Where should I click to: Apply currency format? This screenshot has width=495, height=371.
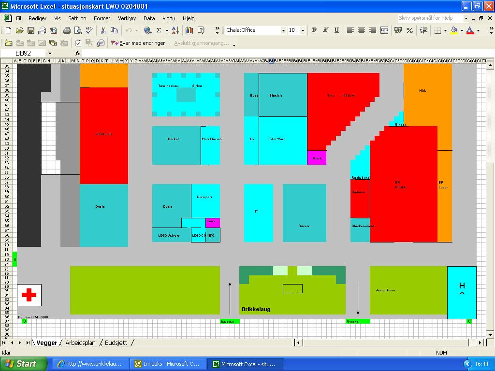click(398, 30)
